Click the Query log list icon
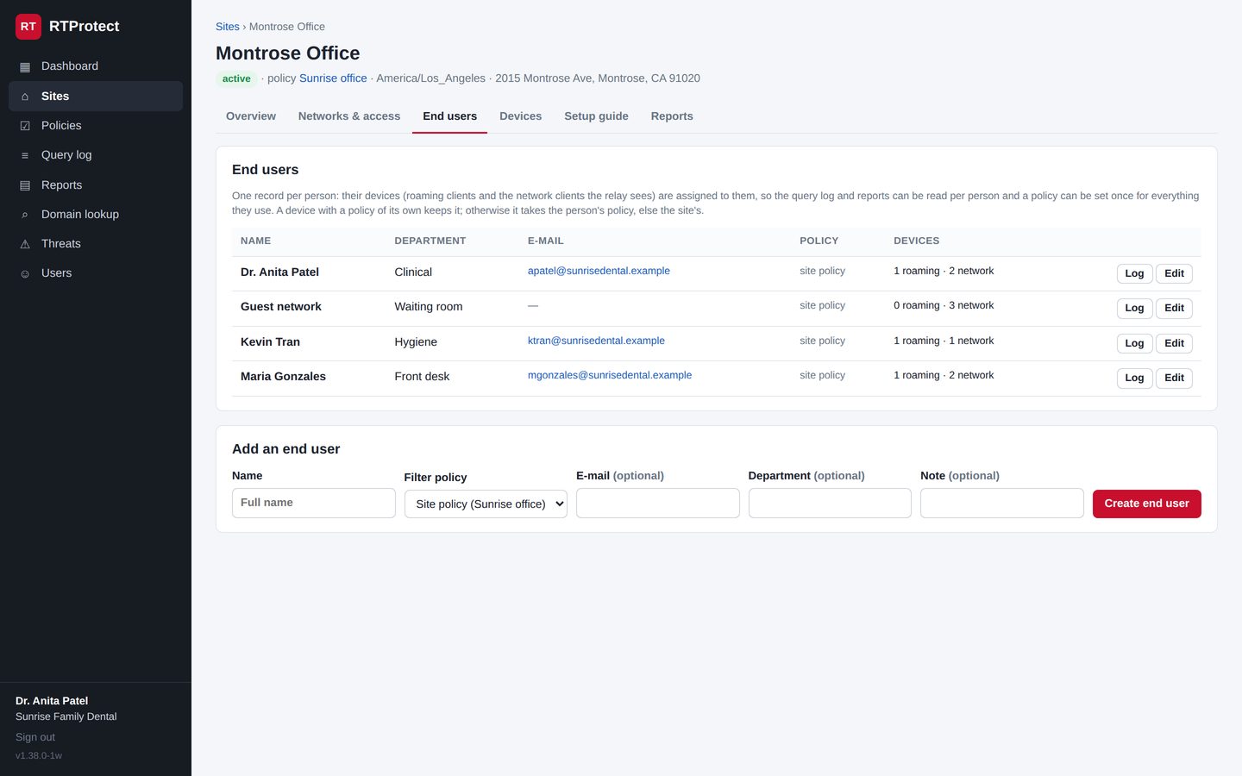Image resolution: width=1242 pixels, height=776 pixels. [x=25, y=155]
